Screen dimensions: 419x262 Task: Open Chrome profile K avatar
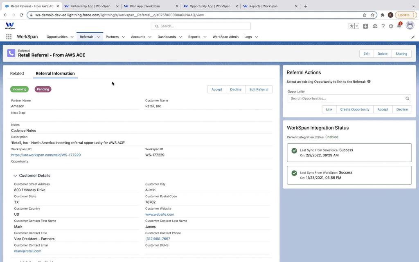click(x=390, y=15)
